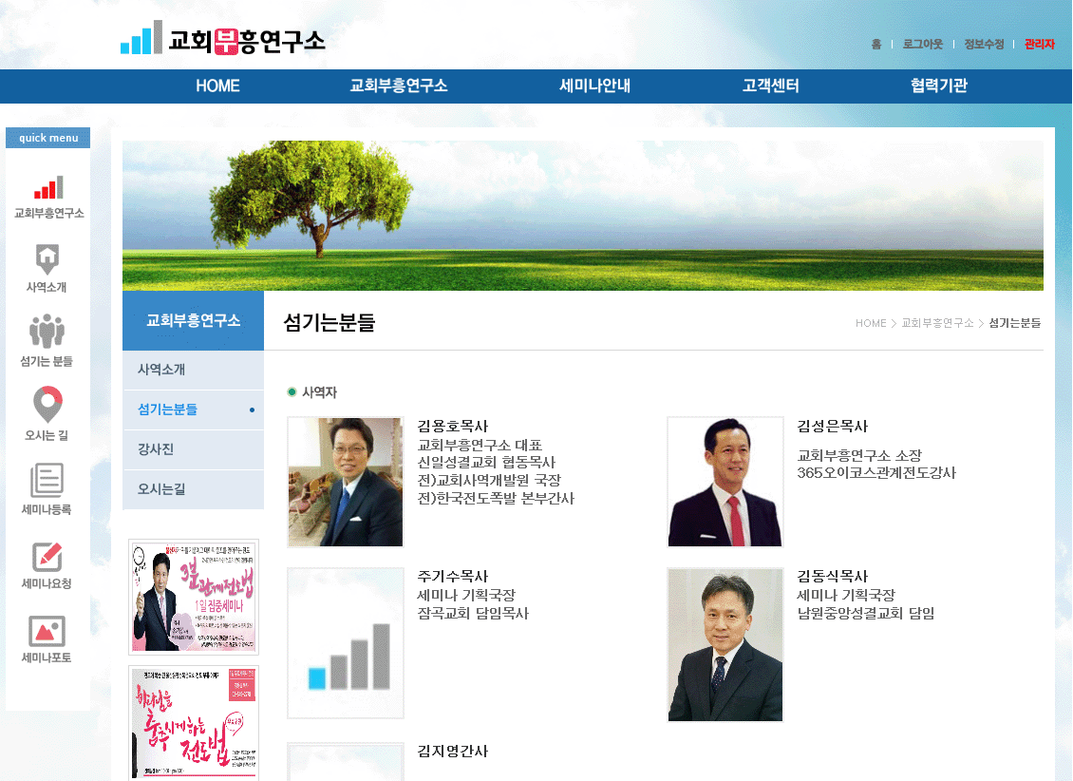Click the 김동식목사 name text

(x=832, y=577)
